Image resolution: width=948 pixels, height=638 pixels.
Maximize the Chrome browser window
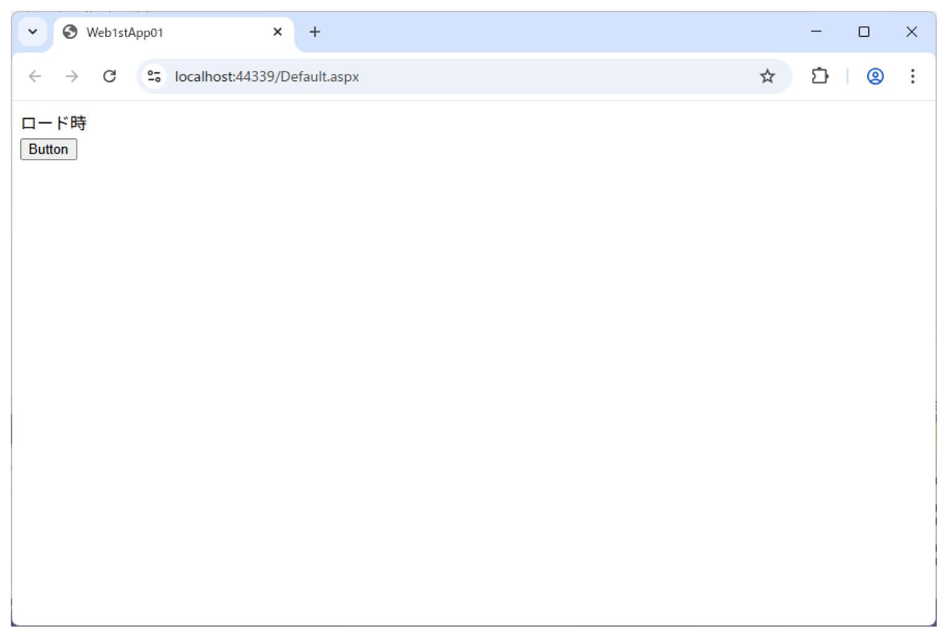pos(864,32)
